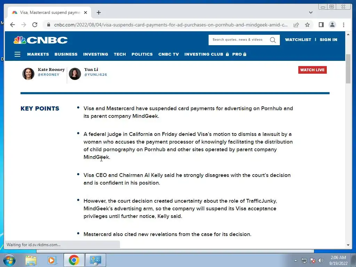Go back using the browser back arrow
The height and width of the screenshot is (267, 356).
tap(13, 25)
